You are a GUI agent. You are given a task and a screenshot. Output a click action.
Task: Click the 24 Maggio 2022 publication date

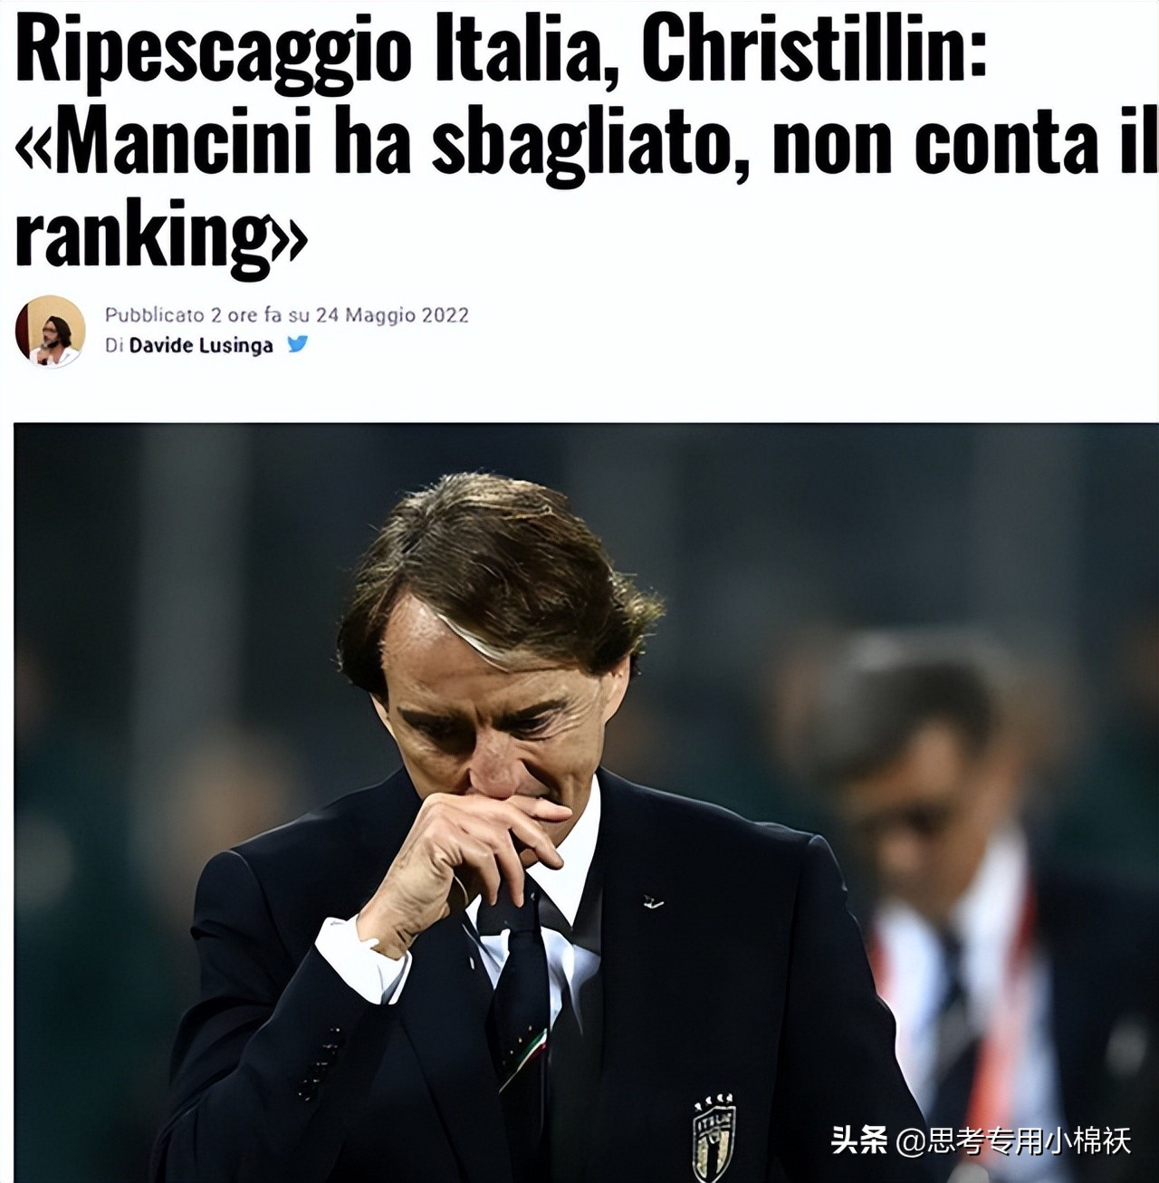click(392, 315)
